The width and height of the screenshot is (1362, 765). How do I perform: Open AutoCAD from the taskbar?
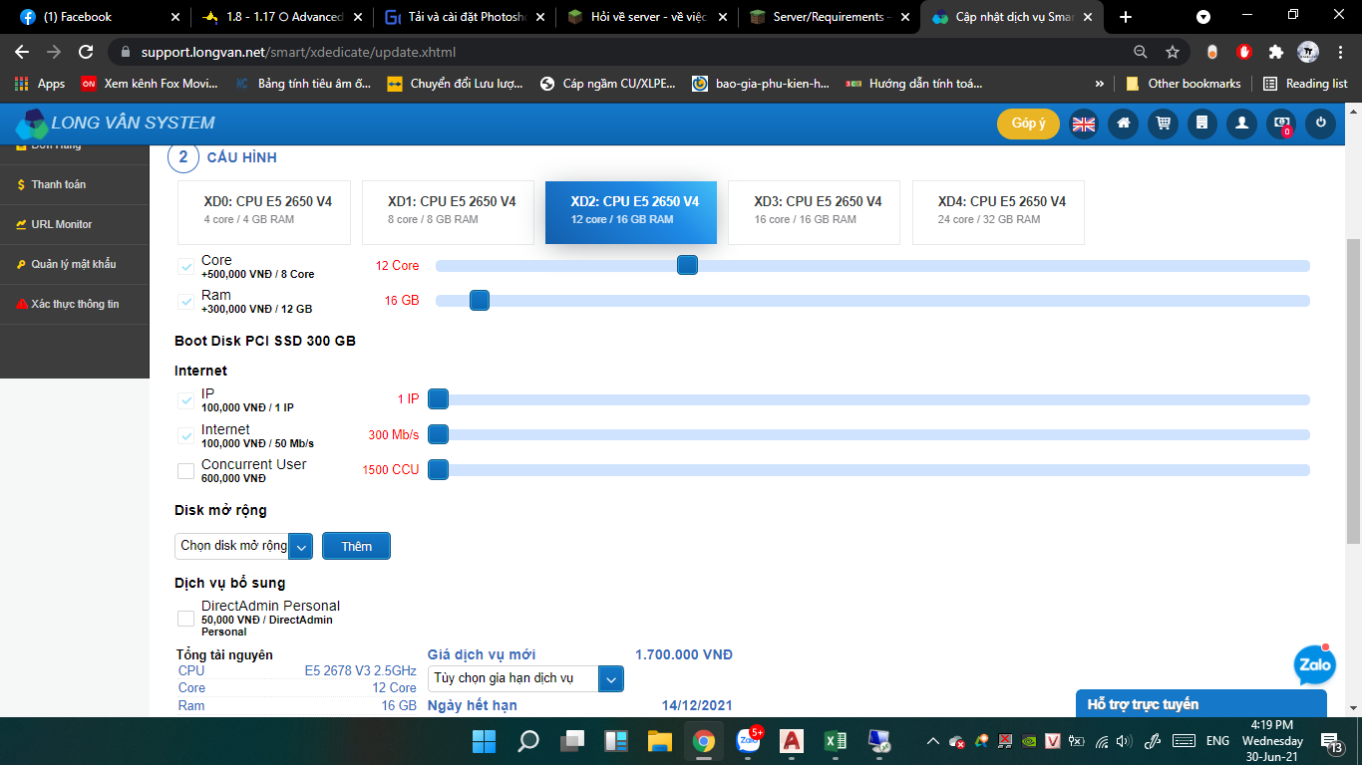(x=792, y=741)
